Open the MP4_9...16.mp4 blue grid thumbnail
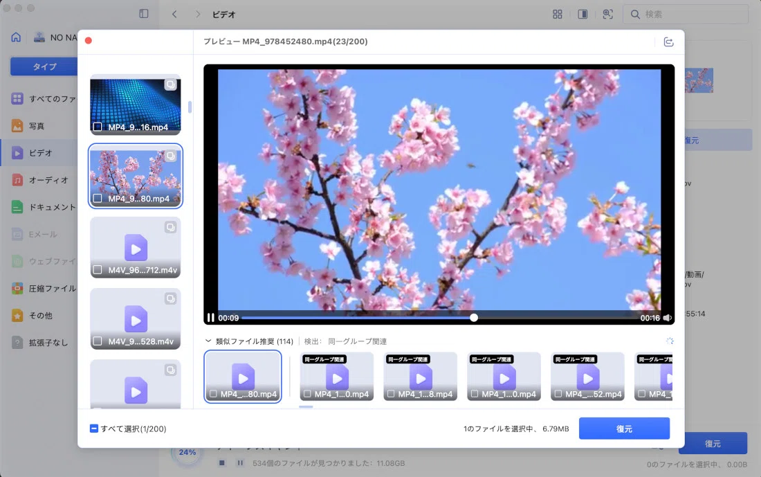The image size is (761, 477). tap(136, 105)
